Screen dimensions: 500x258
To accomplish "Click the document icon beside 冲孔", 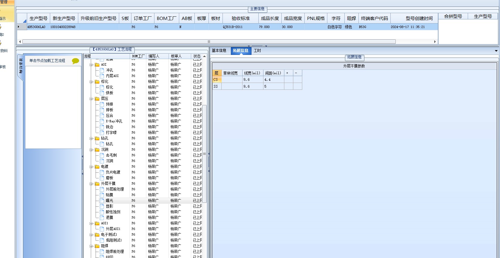I will coord(102,70).
